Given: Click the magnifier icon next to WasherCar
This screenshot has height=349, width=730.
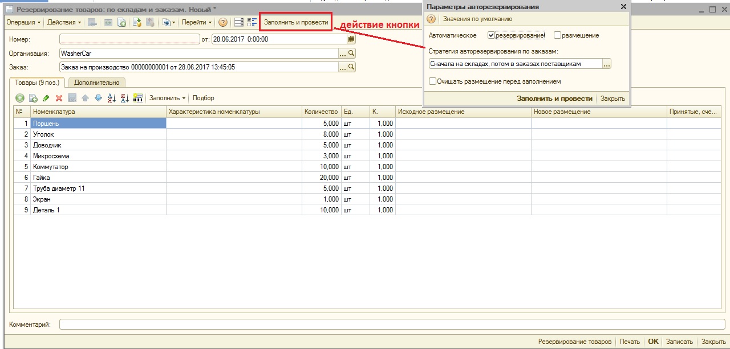Looking at the screenshot, I should [x=351, y=53].
